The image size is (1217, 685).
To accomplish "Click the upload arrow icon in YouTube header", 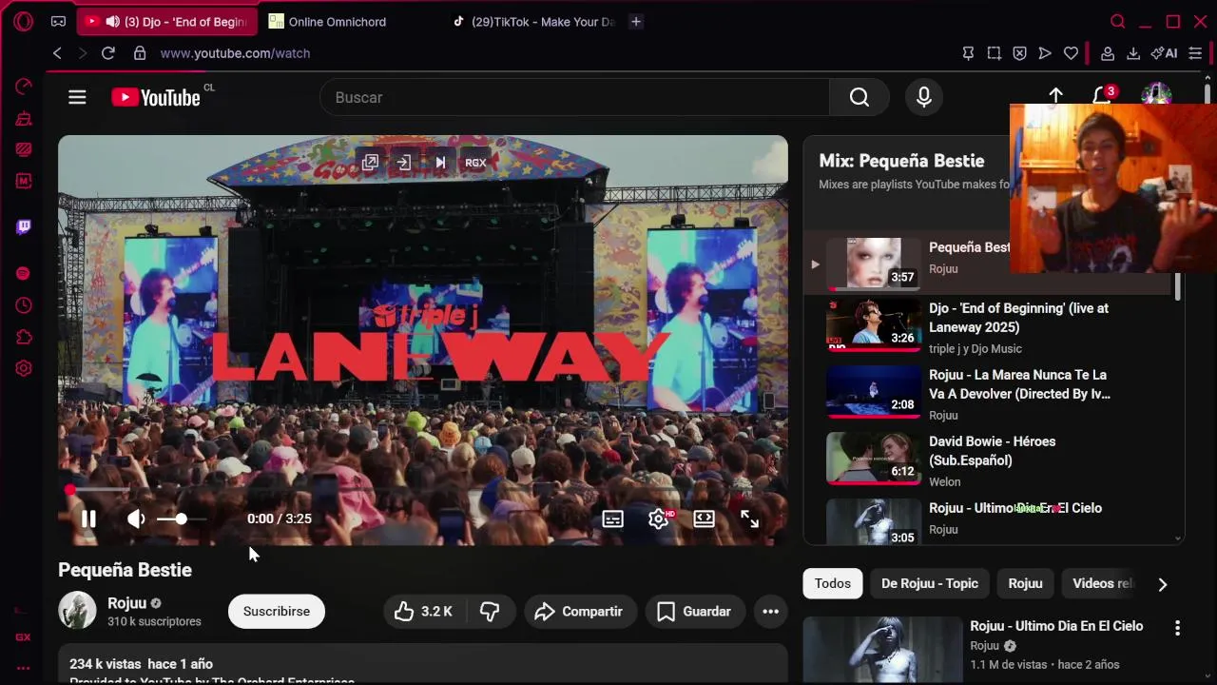I will pyautogui.click(x=1055, y=95).
